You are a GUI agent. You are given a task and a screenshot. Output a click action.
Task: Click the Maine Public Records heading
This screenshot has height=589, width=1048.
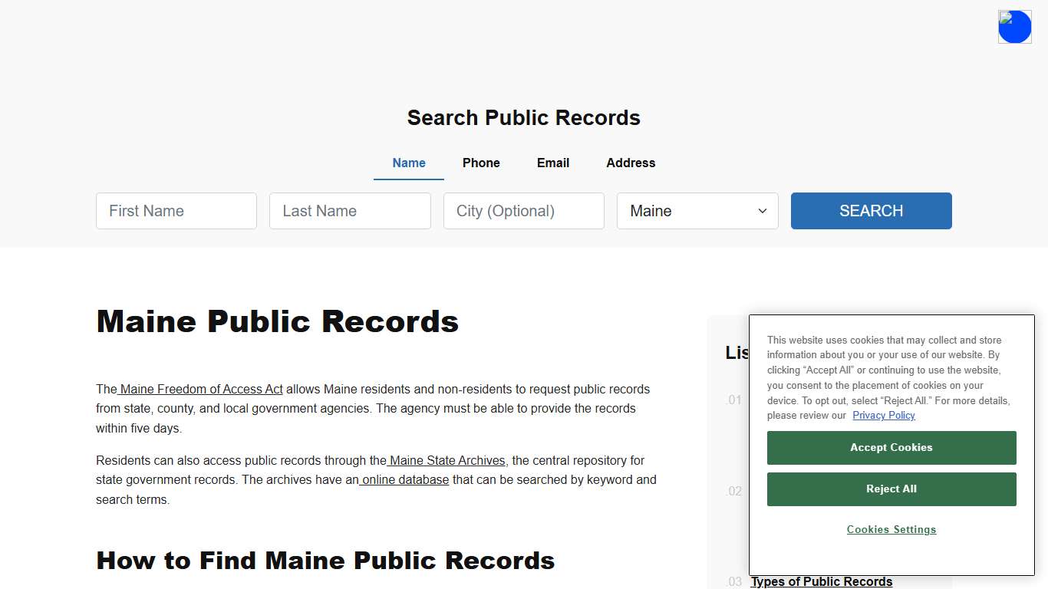click(277, 321)
